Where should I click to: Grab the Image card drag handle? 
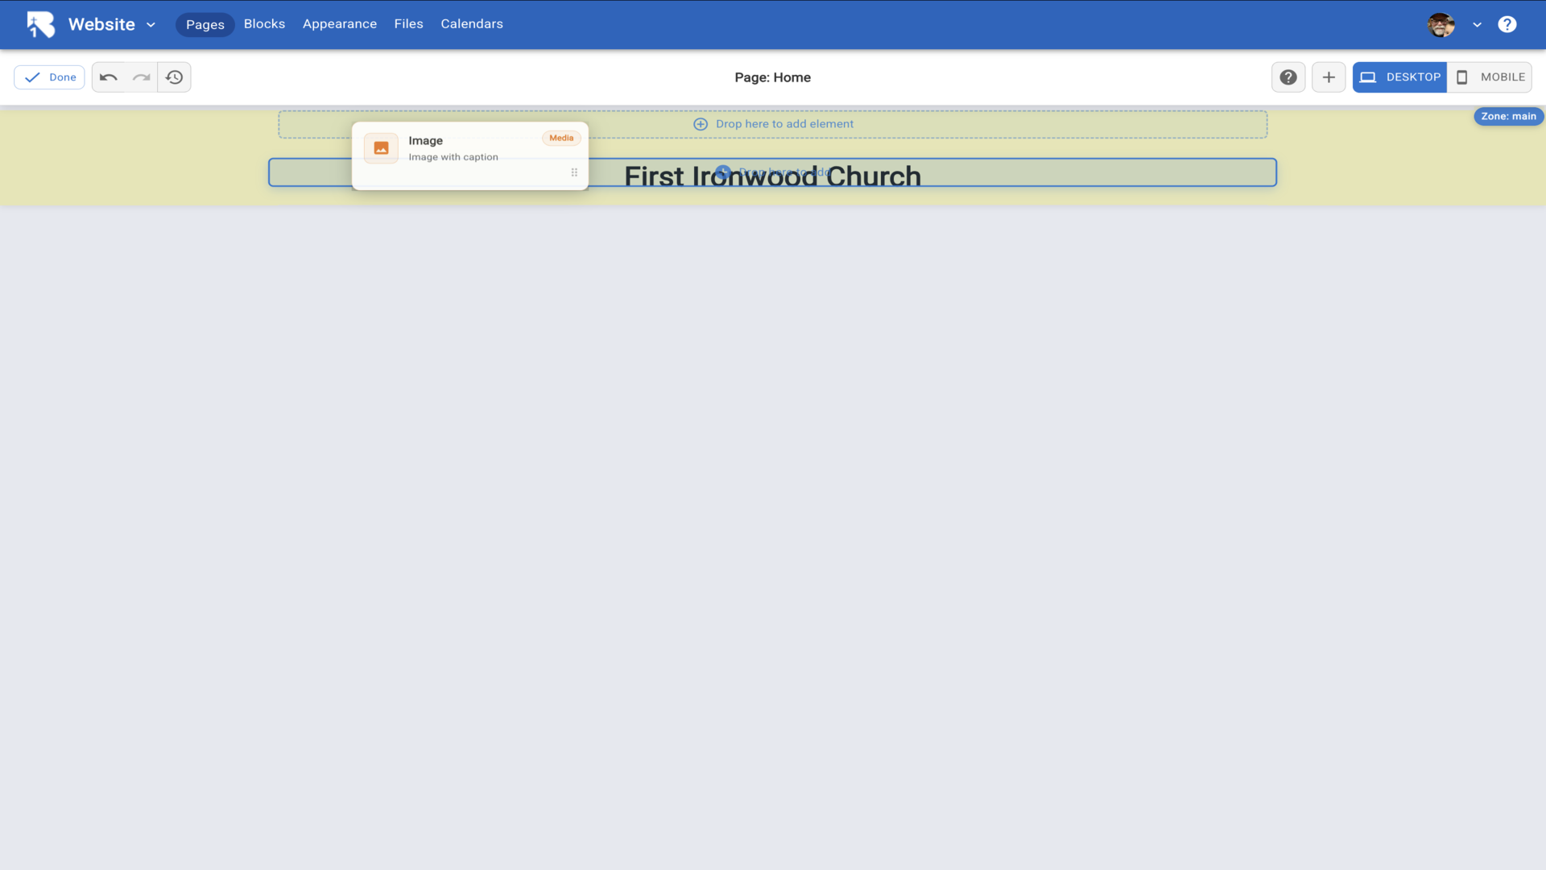pos(574,172)
